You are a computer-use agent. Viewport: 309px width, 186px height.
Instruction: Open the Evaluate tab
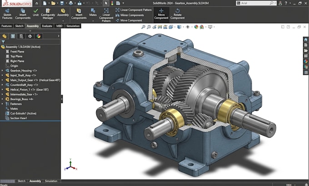[47, 26]
